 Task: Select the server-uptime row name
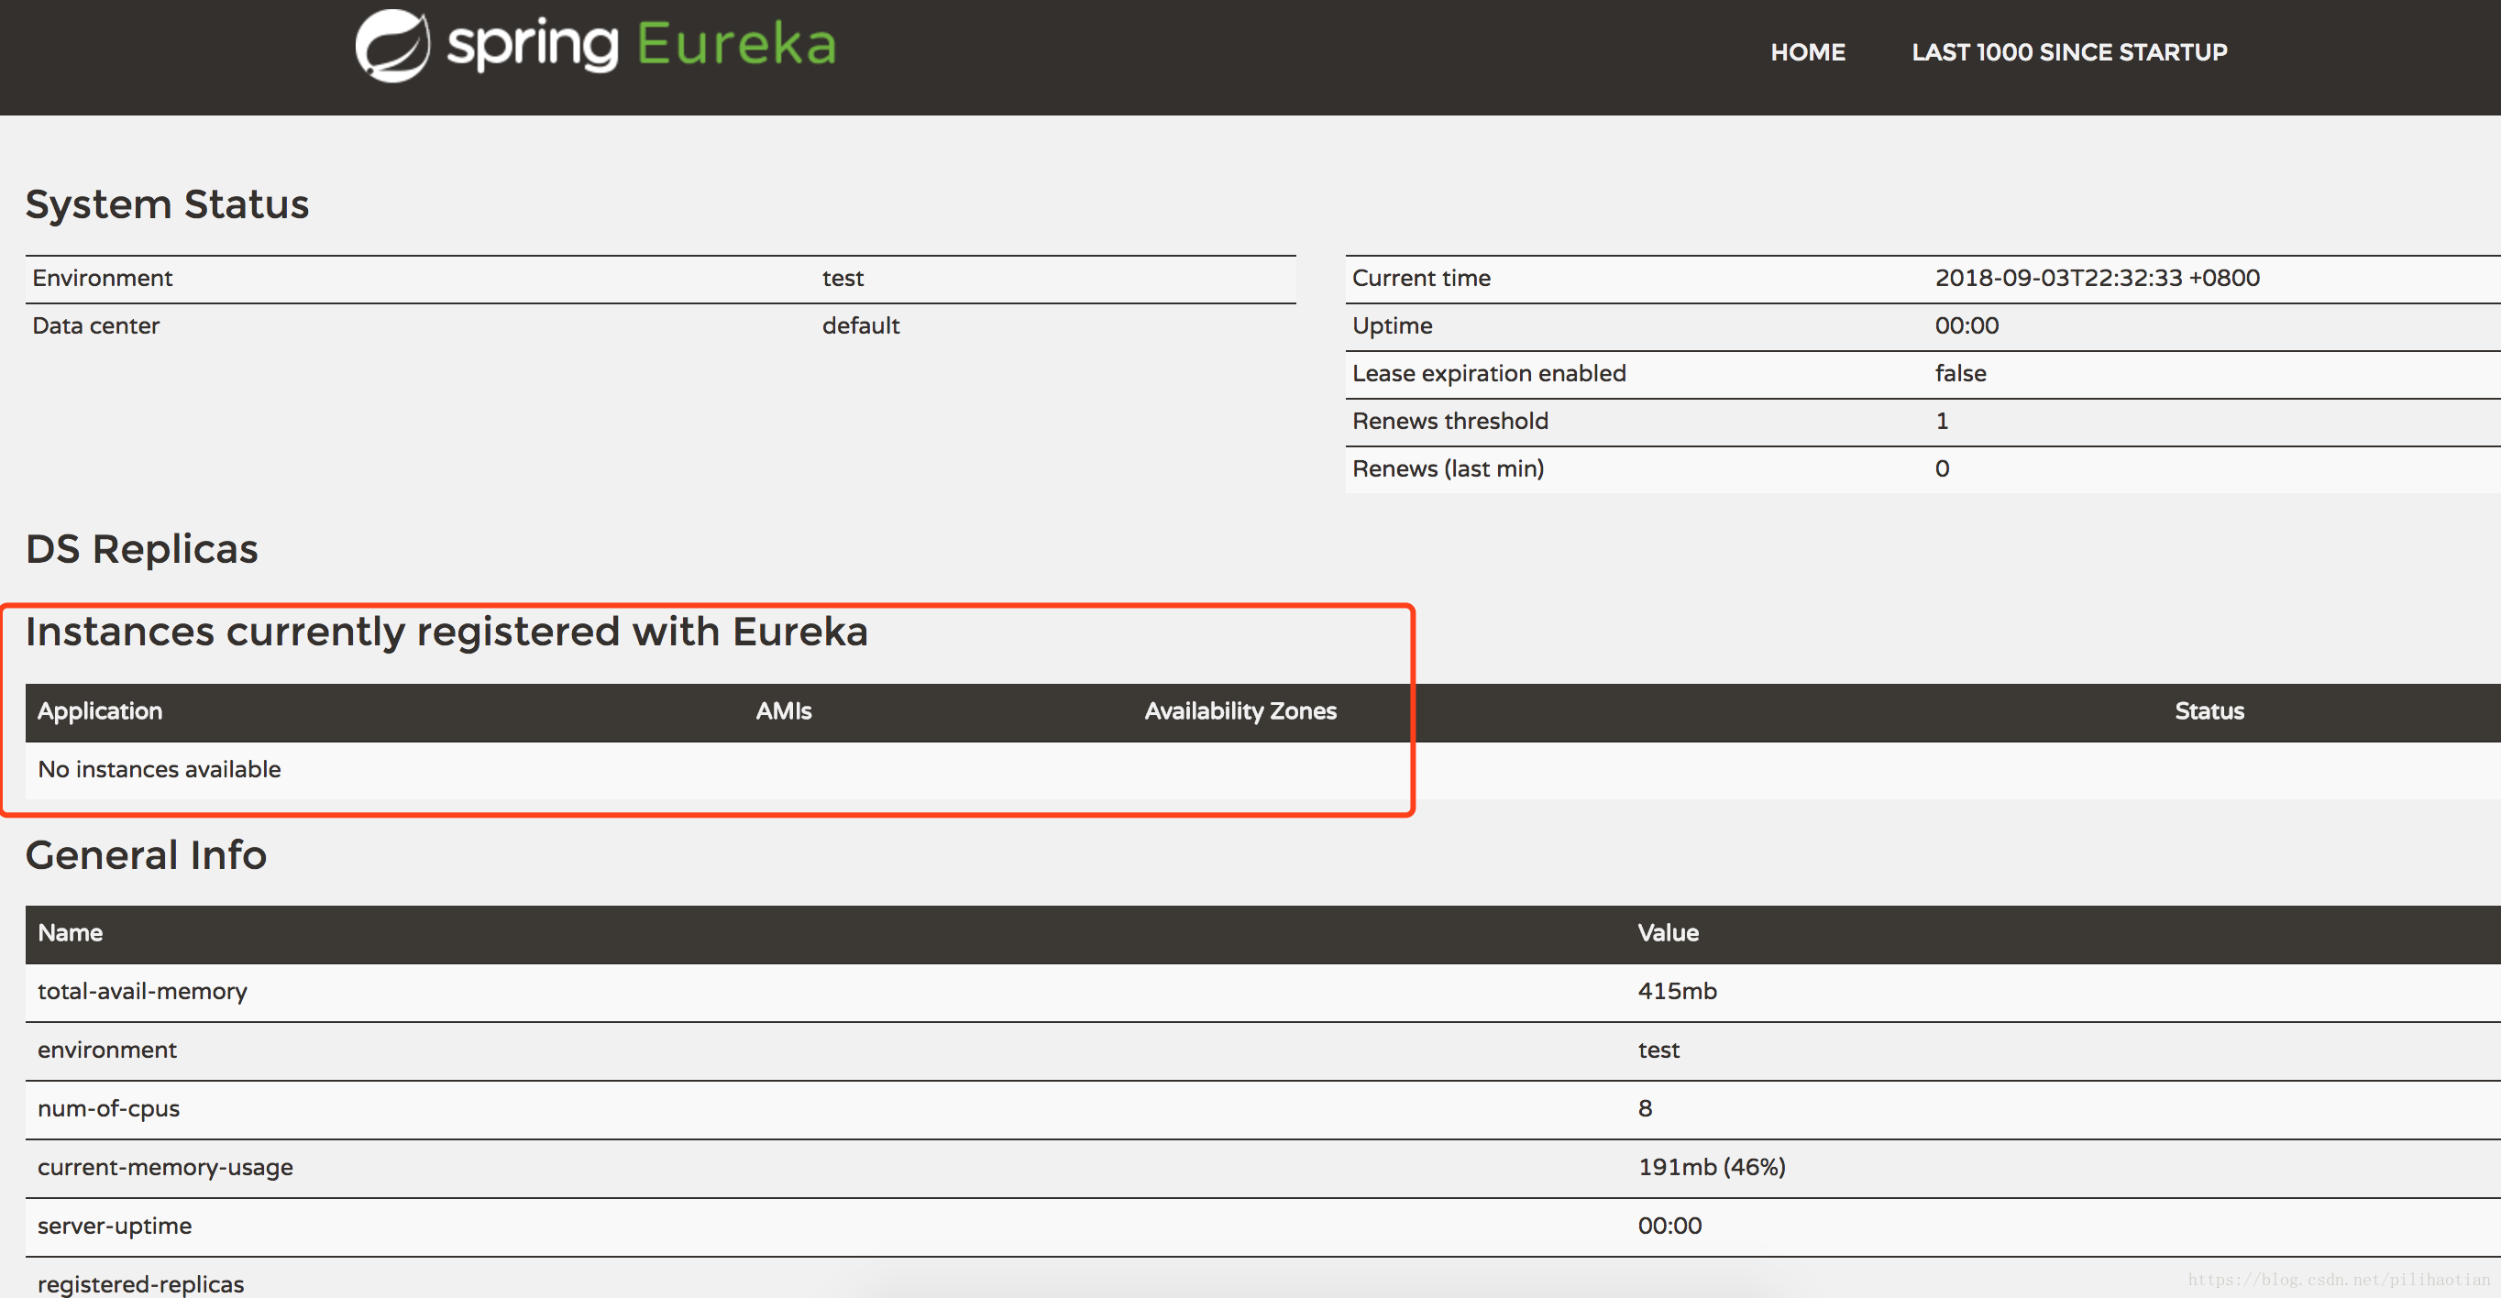tap(115, 1226)
